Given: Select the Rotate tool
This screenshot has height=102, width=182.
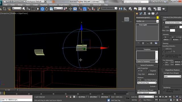Looking at the screenshot, I should (47, 9).
